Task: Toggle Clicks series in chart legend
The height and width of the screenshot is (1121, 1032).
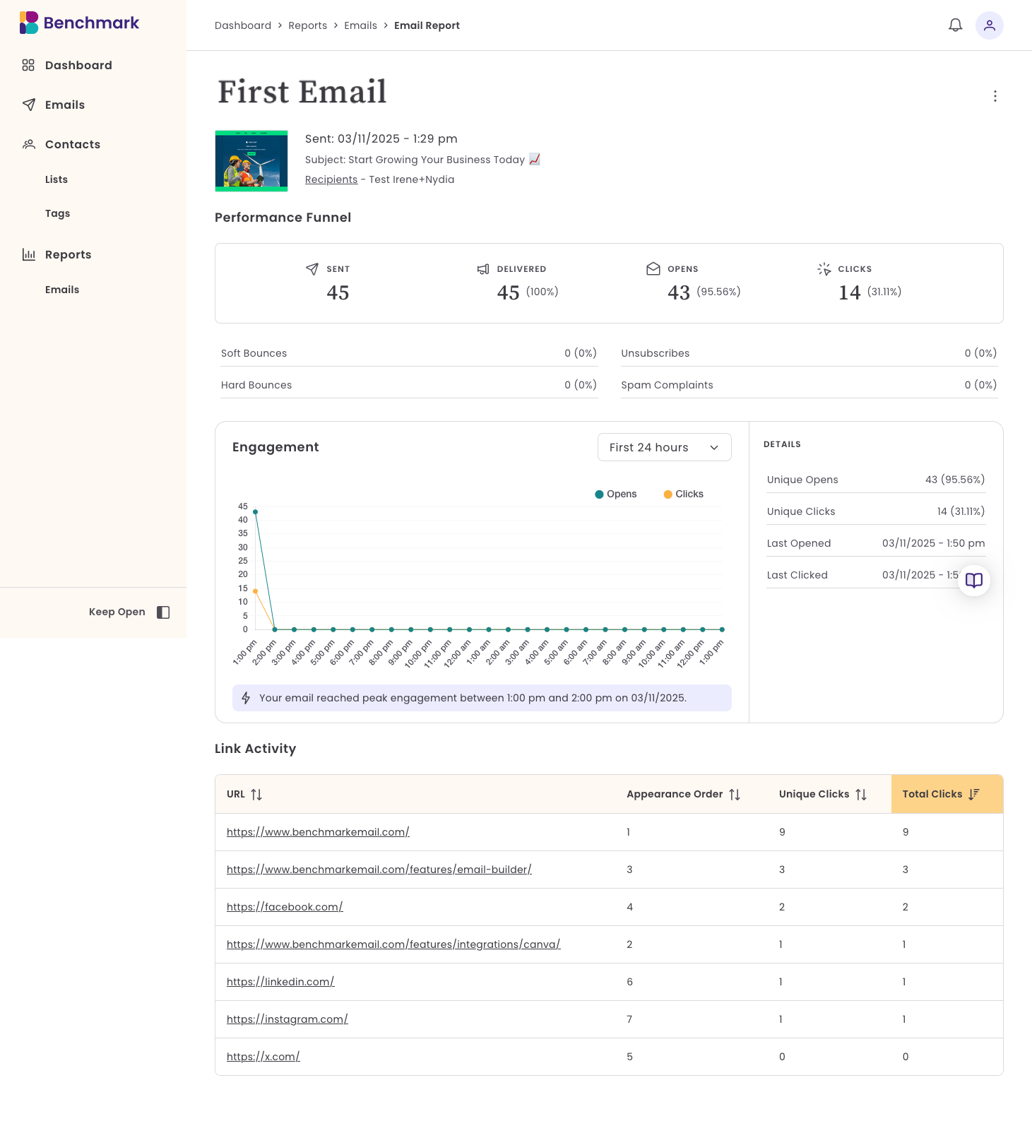Action: click(x=683, y=494)
